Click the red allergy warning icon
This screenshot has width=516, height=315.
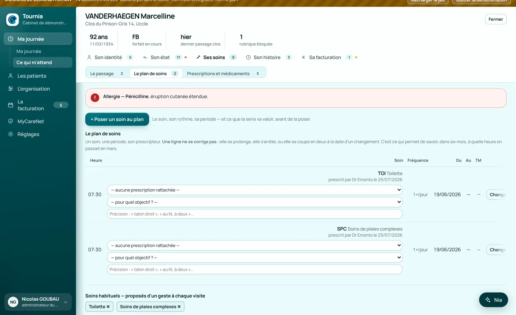coord(95,98)
